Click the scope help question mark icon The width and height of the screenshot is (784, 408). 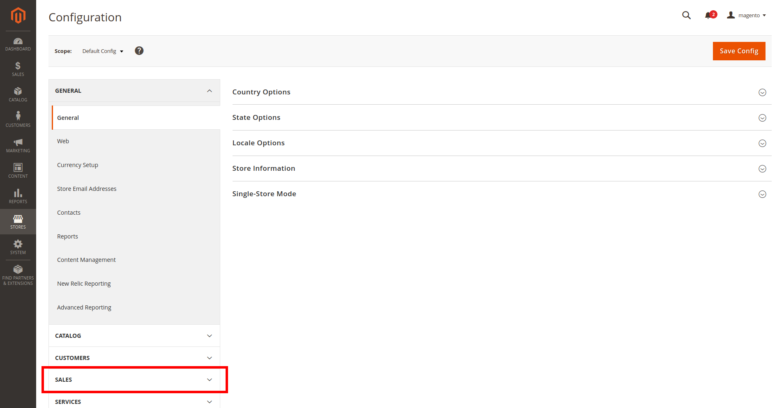(139, 50)
